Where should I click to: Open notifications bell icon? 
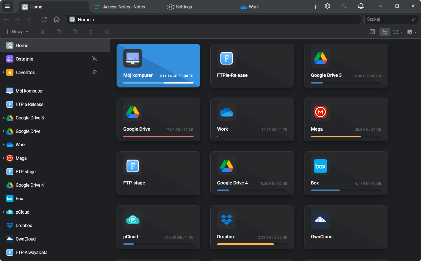(x=361, y=6)
